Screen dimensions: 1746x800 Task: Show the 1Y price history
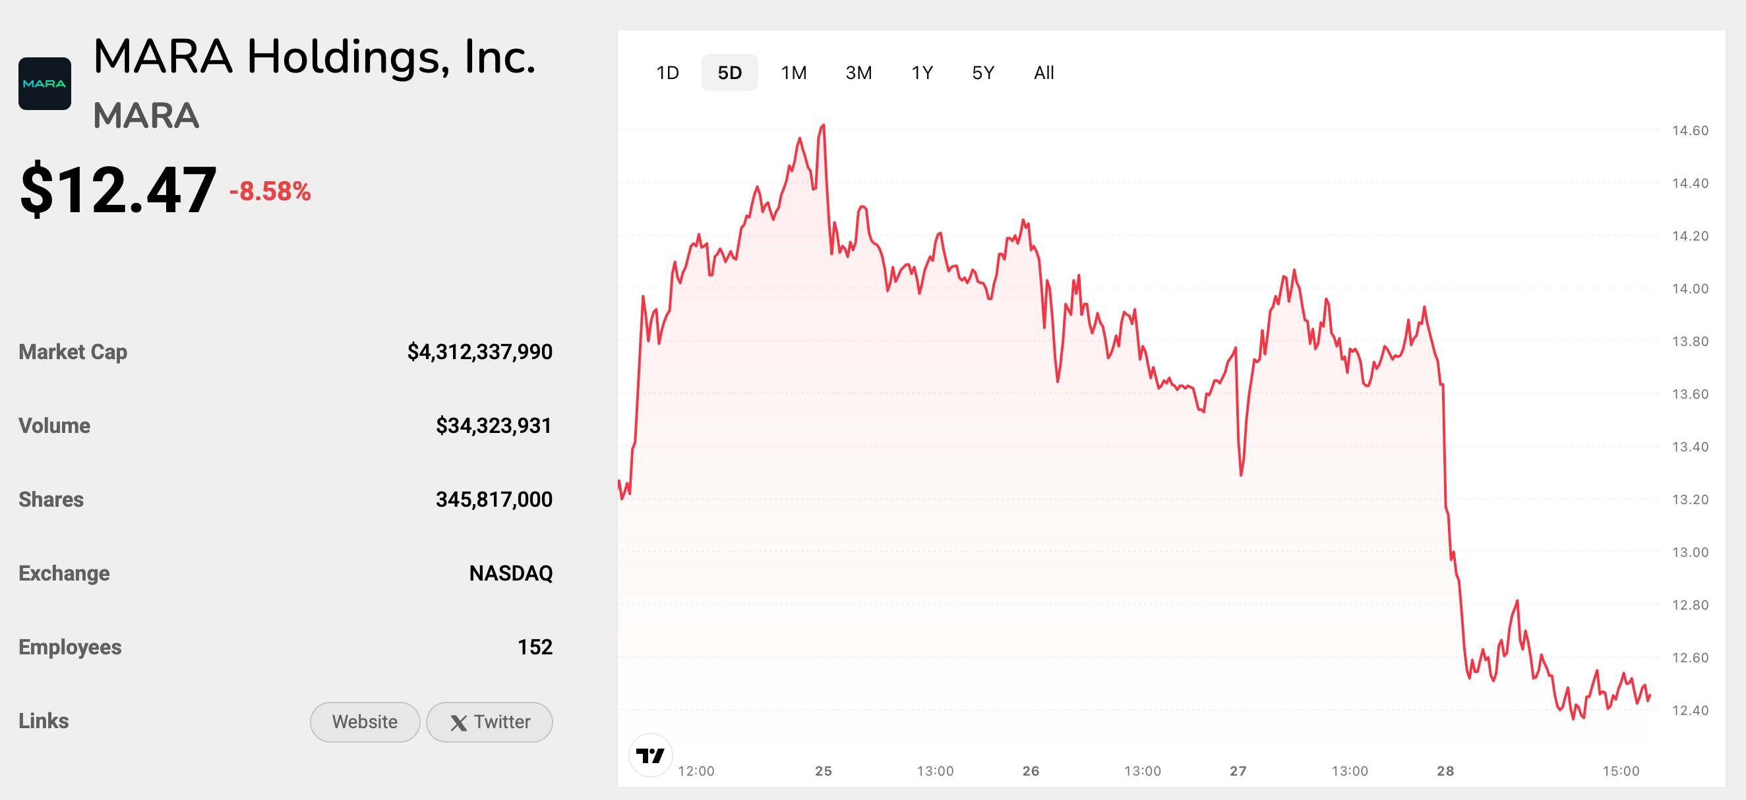(x=922, y=72)
